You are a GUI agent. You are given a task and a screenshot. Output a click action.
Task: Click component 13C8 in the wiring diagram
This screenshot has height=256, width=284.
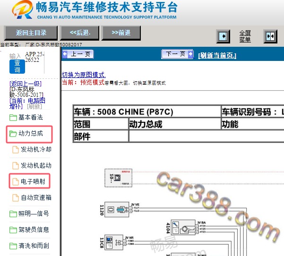click(x=114, y=243)
